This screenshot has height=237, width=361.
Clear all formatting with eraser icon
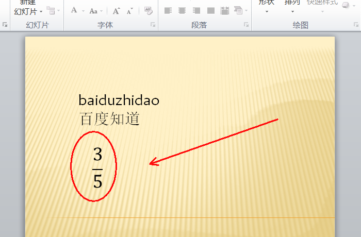(x=149, y=11)
